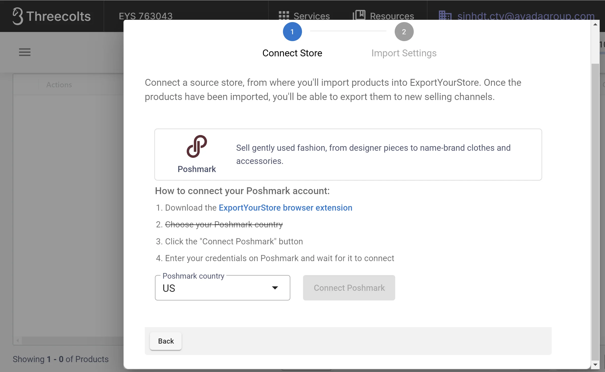
Task: Click the Poshmark name label
Action: 197,169
